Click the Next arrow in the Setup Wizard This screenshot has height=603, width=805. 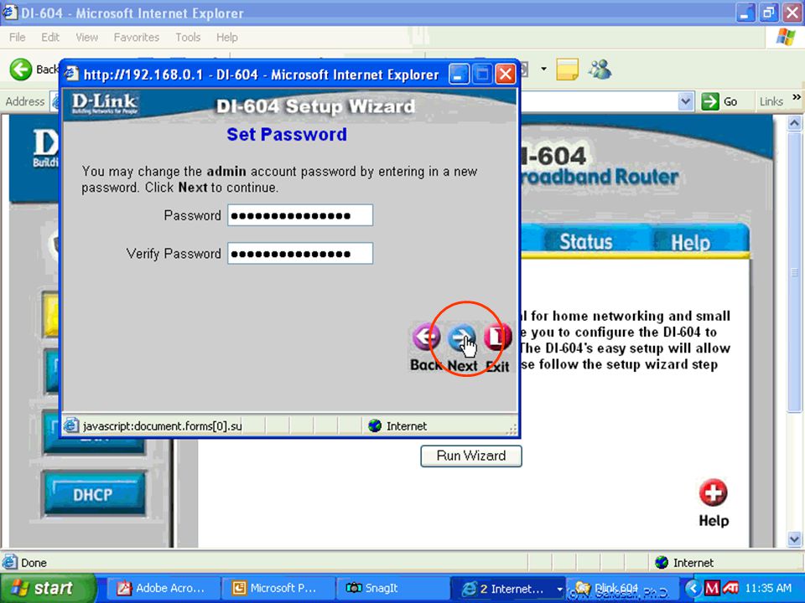pos(461,338)
